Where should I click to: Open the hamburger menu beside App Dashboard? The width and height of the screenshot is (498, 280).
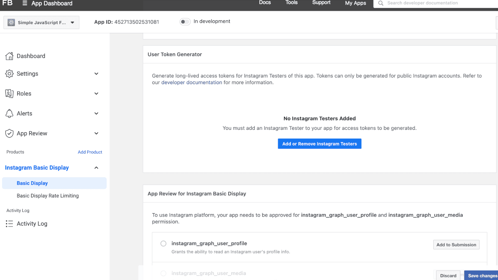point(25,3)
